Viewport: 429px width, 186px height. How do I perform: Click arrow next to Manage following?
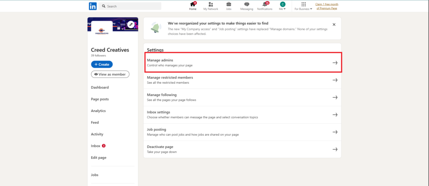(335, 97)
